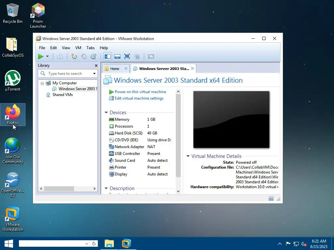Click Library scrollbar left arrow
Image resolution: width=334 pixels, height=250 pixels.
click(41, 188)
